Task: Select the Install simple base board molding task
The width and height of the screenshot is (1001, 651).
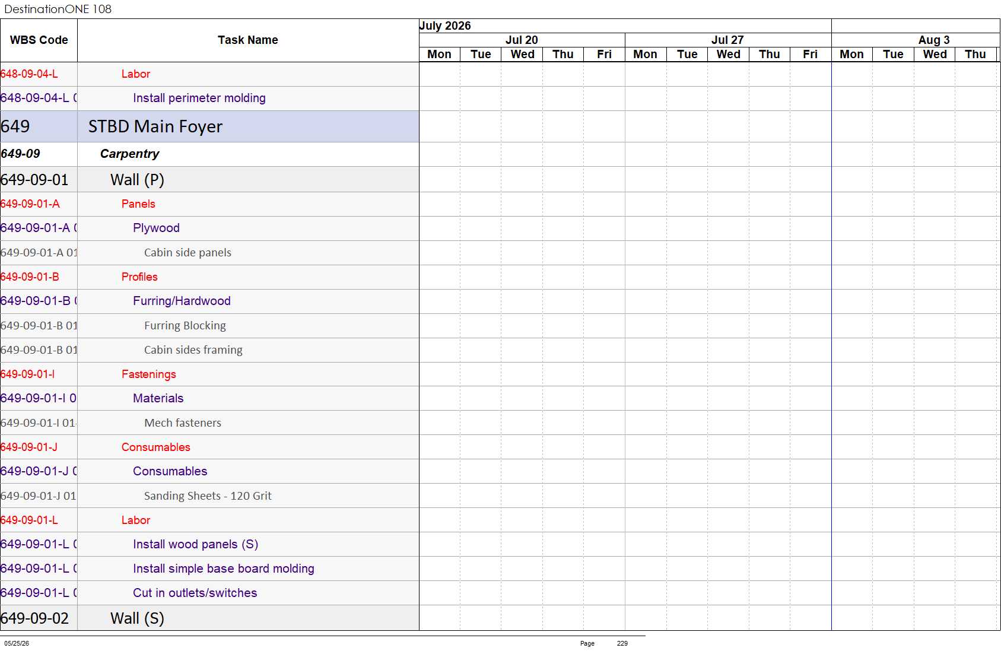Action: 223,569
